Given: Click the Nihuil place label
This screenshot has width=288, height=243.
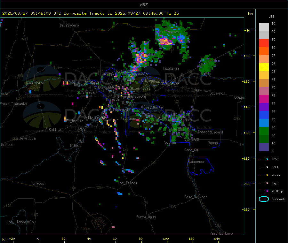Looking at the screenshot, I should tap(76, 146).
